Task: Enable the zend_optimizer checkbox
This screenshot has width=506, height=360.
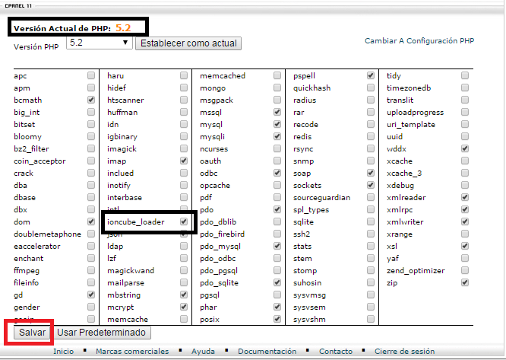Action: coord(465,270)
